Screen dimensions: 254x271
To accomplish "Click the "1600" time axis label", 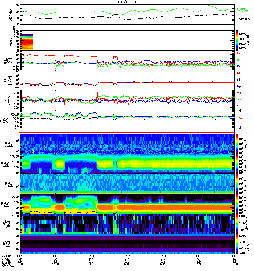I will point(234,264).
